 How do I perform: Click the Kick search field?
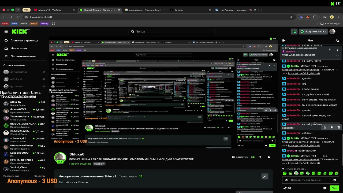[171, 32]
